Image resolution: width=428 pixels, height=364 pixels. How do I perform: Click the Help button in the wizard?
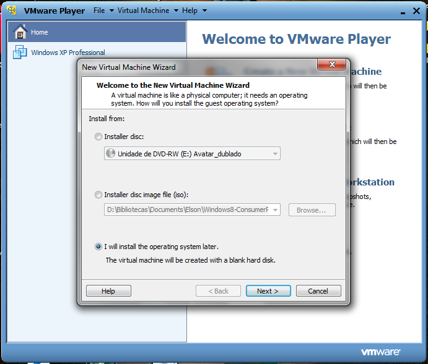pos(108,291)
